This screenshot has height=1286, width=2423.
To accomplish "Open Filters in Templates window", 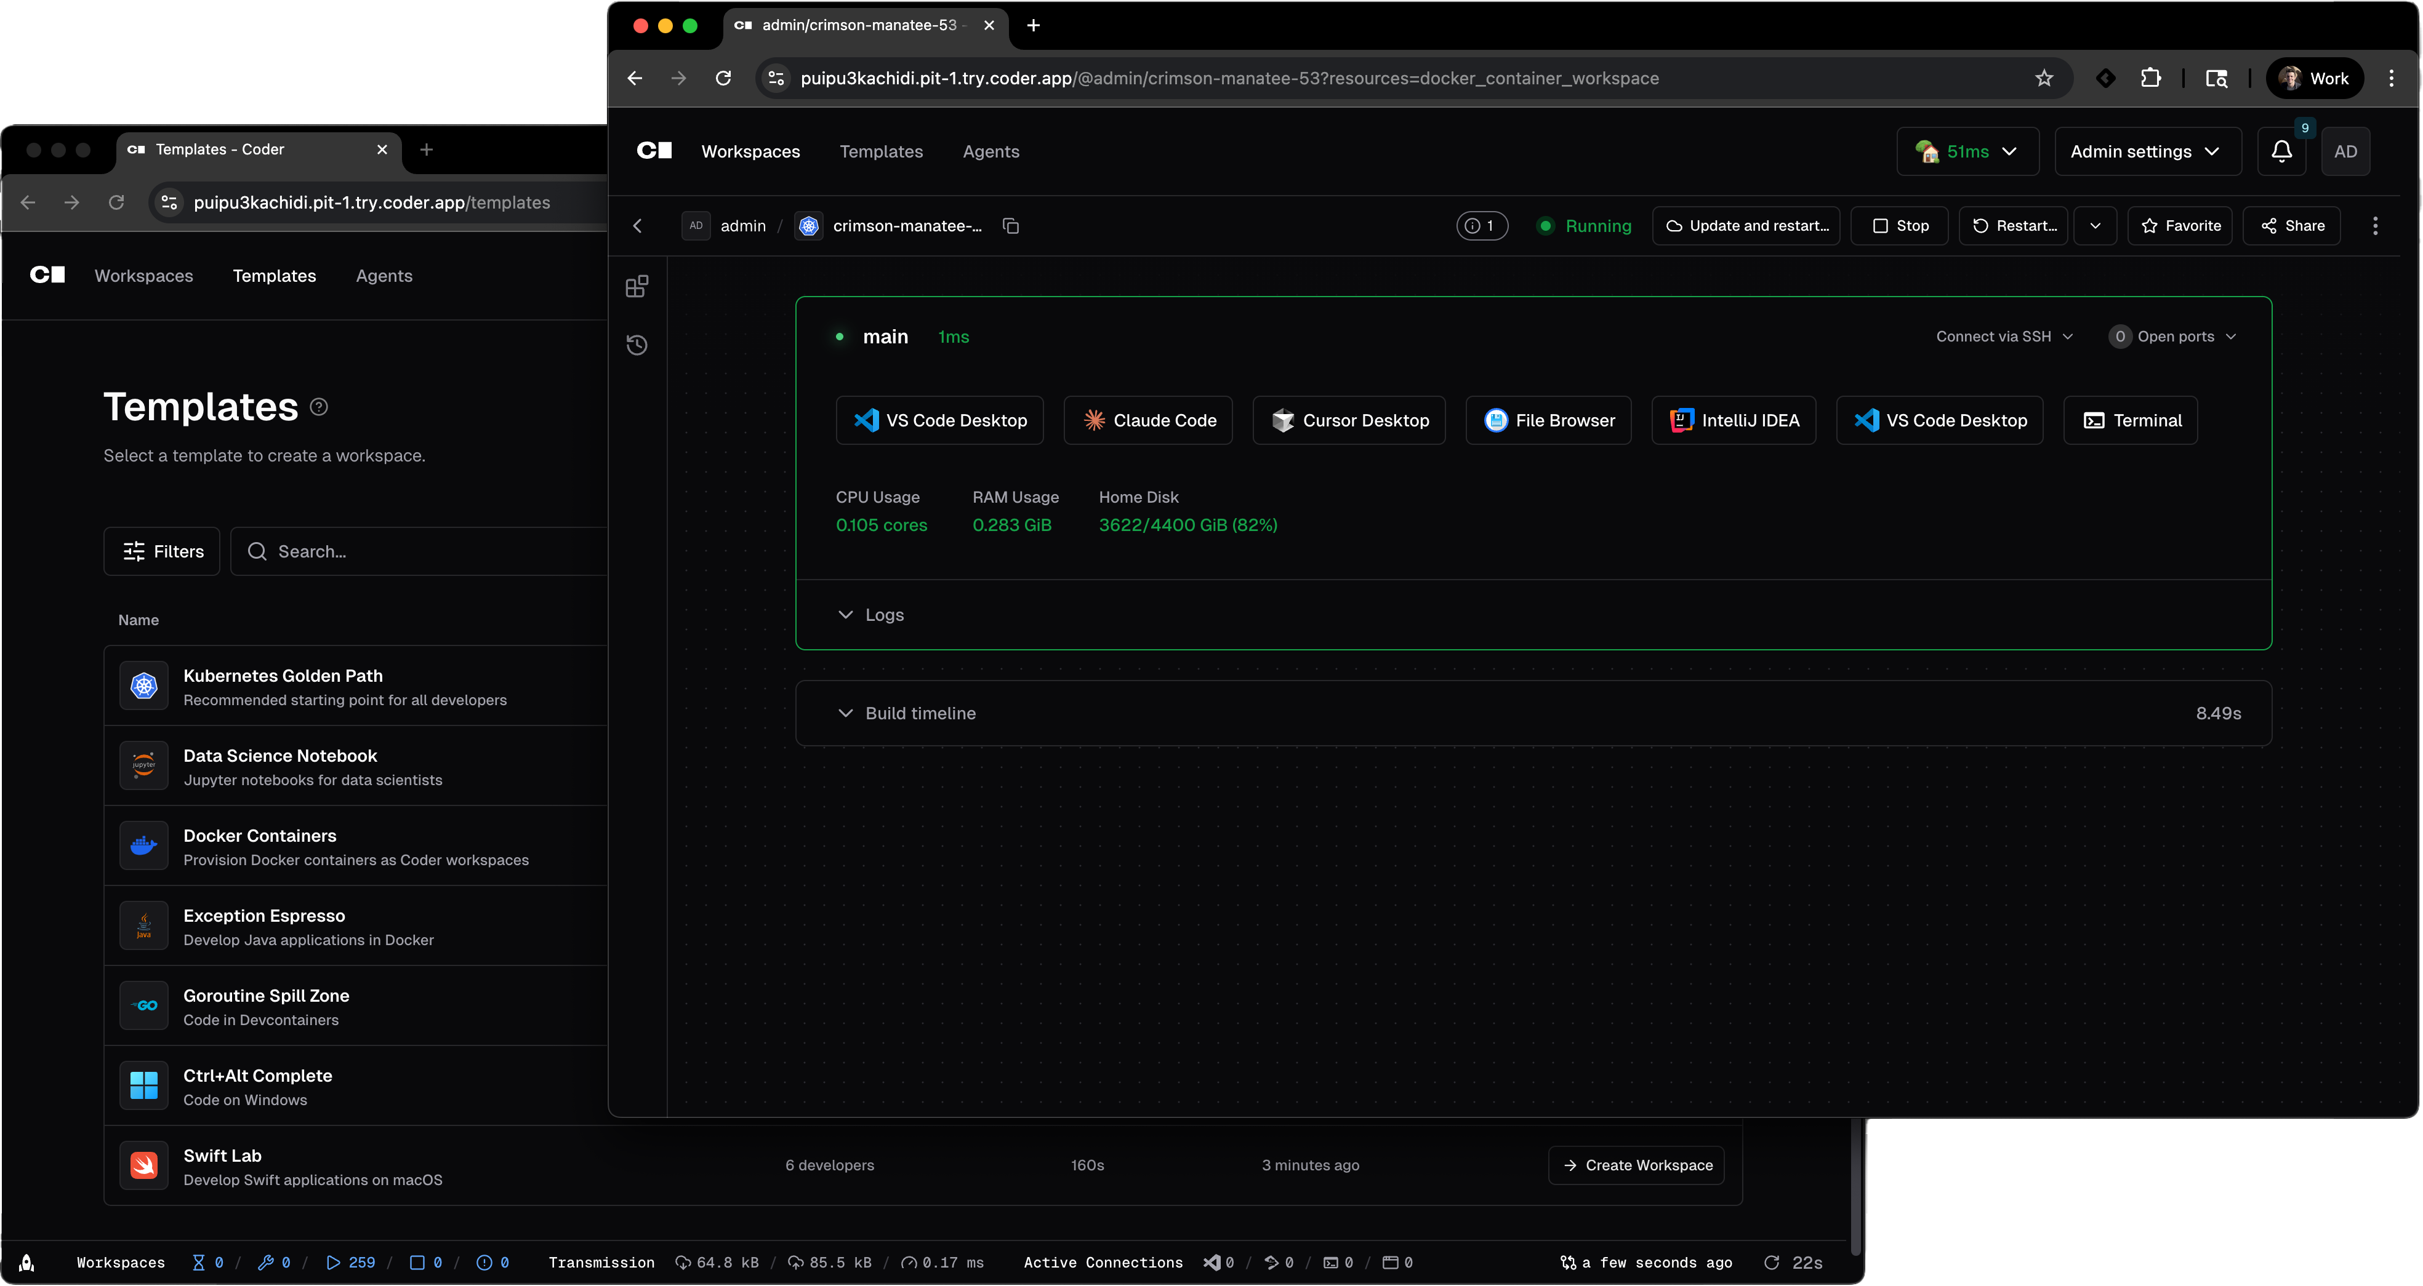I will [x=162, y=552].
